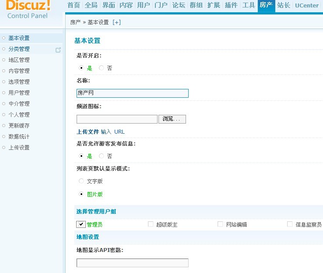
Task: Open the 插件 top menu
Action: [x=231, y=5]
